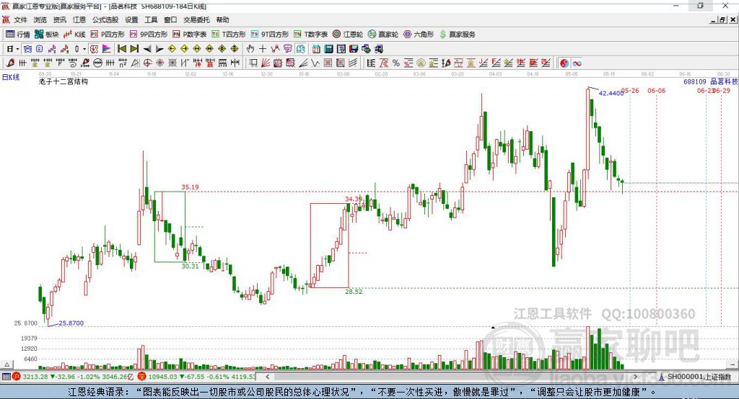This screenshot has height=399, width=739.
Task: Open the 9T四方形 tool
Action: (x=270, y=35)
